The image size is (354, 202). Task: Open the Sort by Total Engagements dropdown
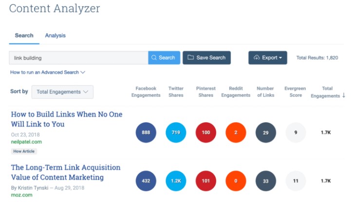pyautogui.click(x=62, y=92)
